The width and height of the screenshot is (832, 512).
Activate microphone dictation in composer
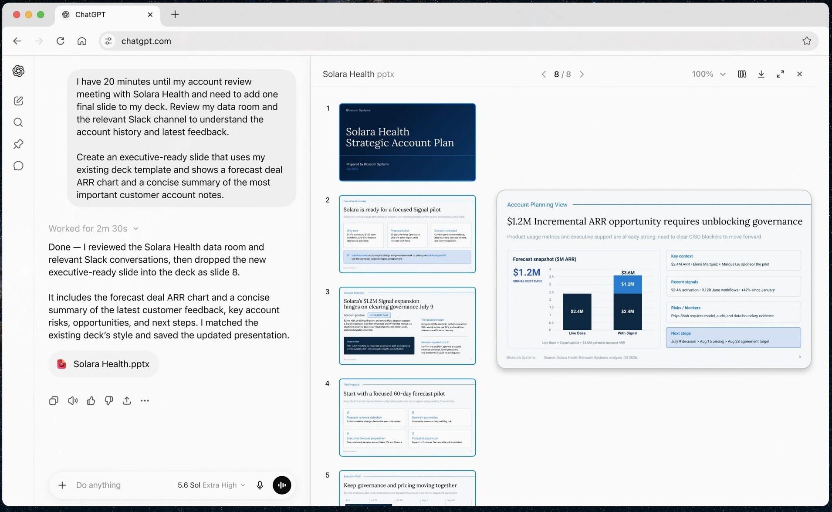[x=260, y=485]
